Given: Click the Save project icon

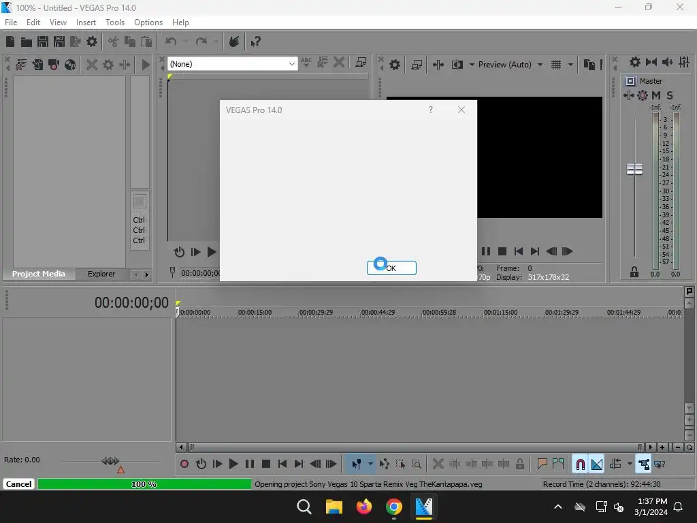Looking at the screenshot, I should pos(43,42).
